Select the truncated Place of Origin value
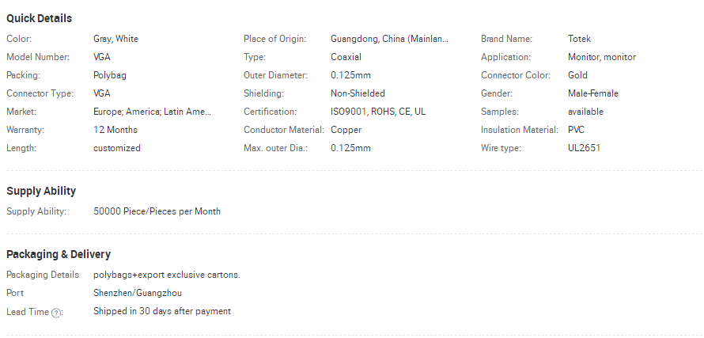Viewport: 704px width, 338px height. (389, 39)
